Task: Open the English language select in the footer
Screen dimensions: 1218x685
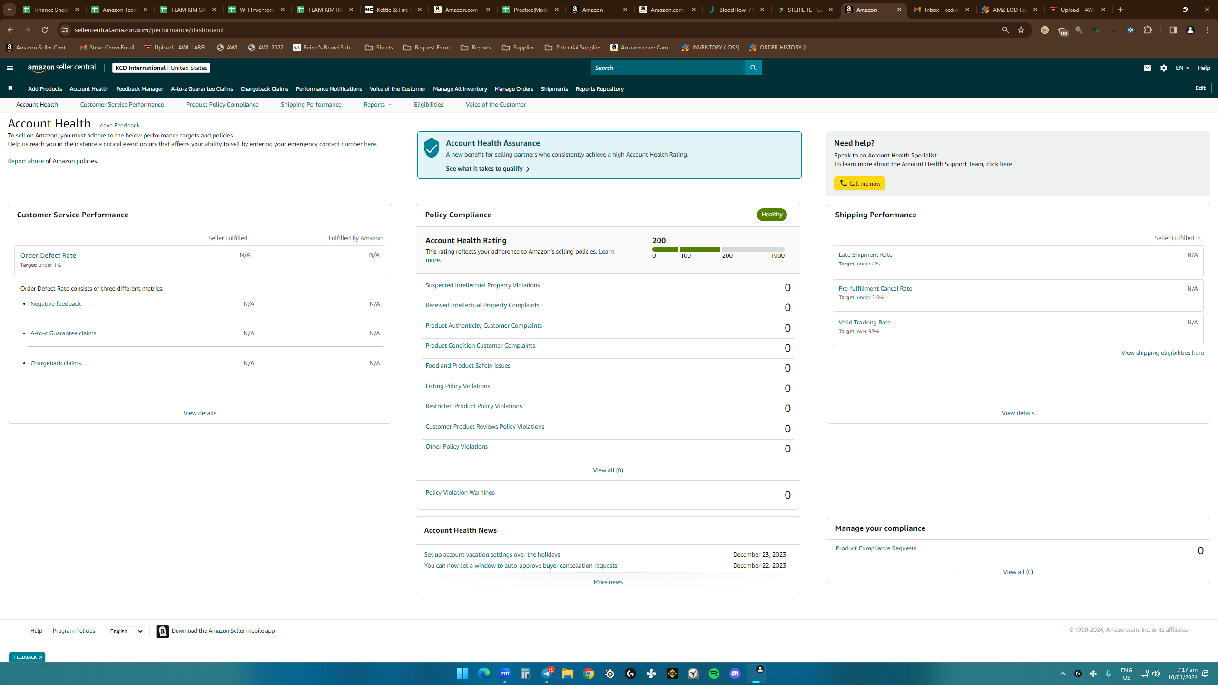Action: pyautogui.click(x=125, y=631)
